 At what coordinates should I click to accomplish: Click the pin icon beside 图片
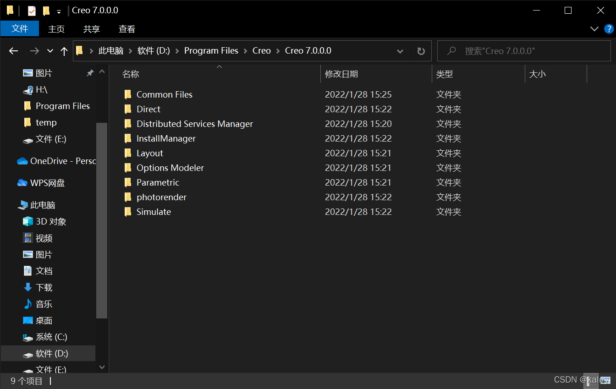[x=90, y=73]
